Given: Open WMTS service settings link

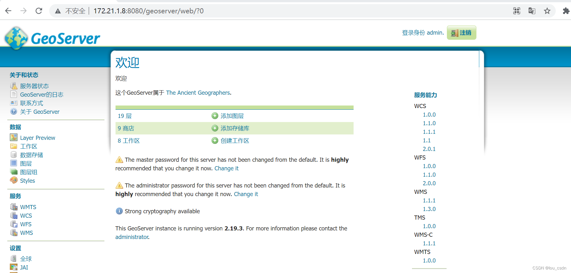Looking at the screenshot, I should [x=28, y=207].
